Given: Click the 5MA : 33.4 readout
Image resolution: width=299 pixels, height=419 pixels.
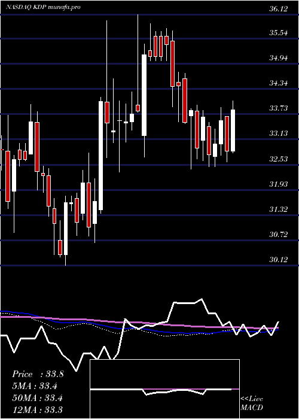Looking at the screenshot, I should [35, 386].
